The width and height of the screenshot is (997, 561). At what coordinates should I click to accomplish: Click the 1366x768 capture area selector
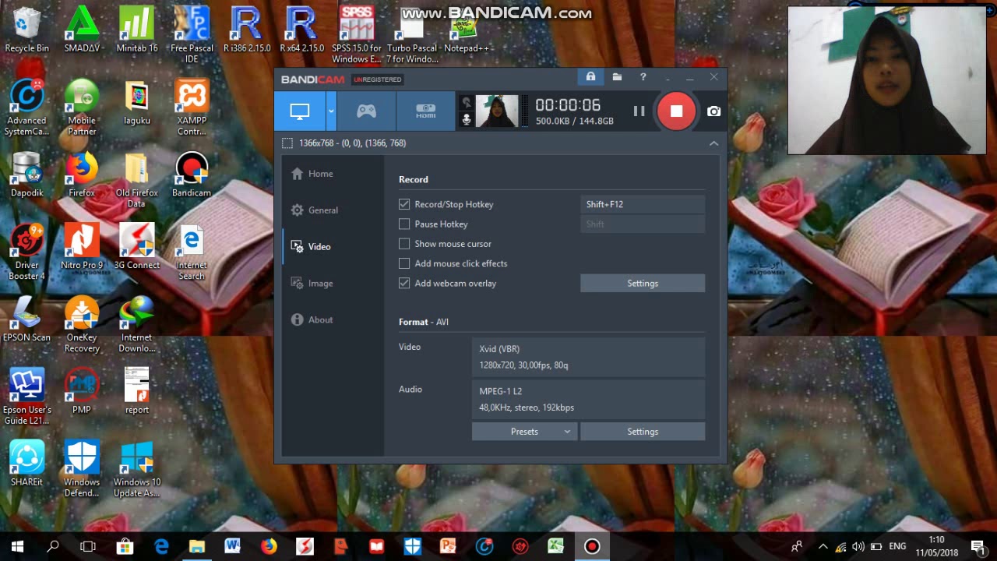(x=343, y=143)
